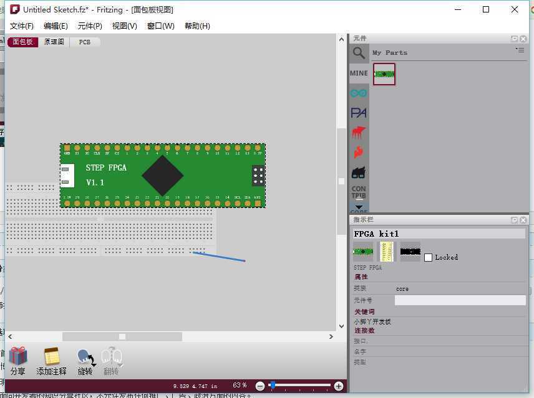Open the Arduino parts bin

tap(359, 93)
